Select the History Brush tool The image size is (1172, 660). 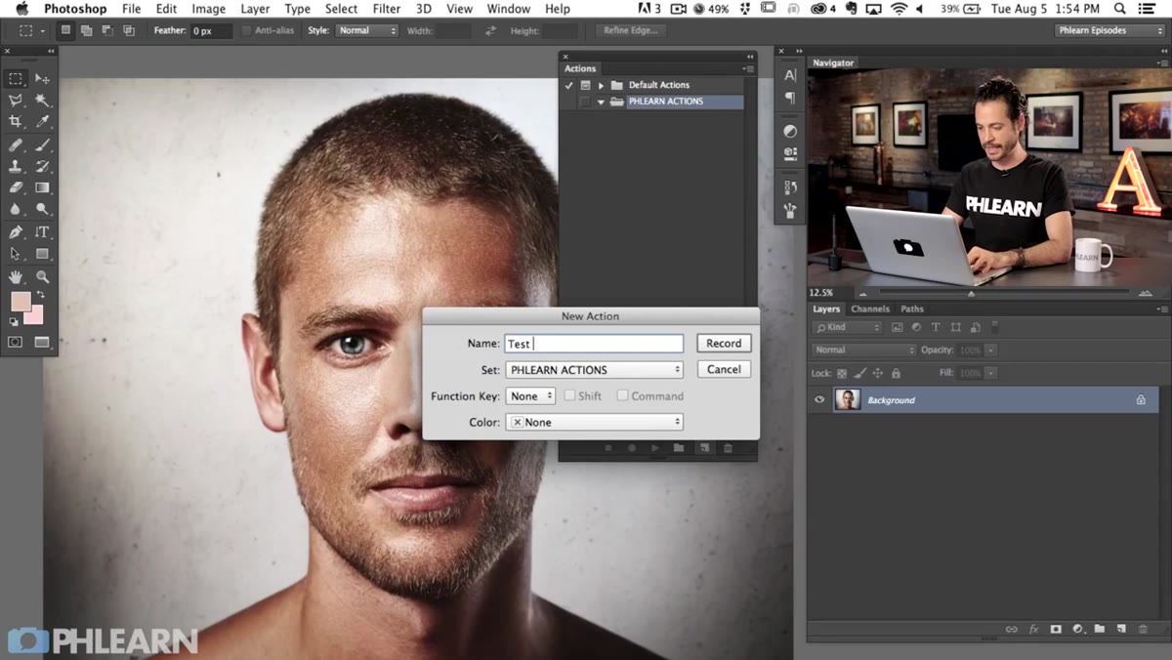coord(42,167)
